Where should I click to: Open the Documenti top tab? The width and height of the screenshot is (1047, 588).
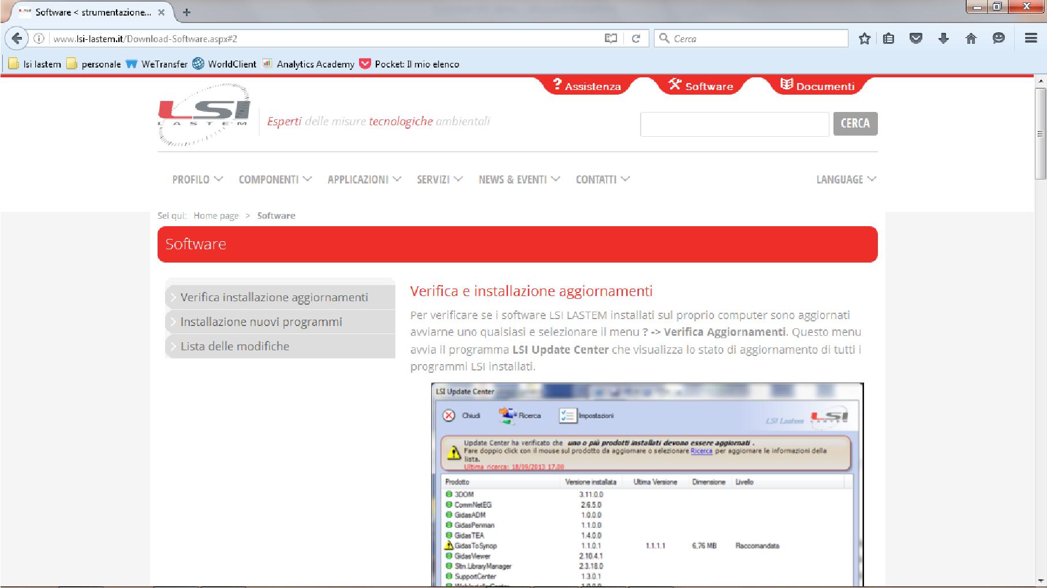click(817, 86)
